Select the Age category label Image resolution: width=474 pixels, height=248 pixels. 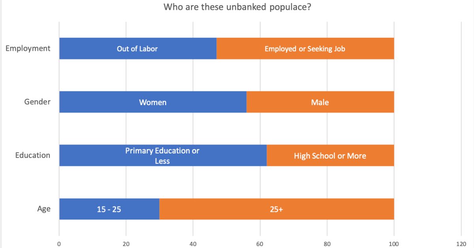[x=44, y=209]
